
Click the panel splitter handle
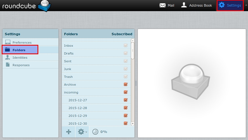(x=136, y=83)
